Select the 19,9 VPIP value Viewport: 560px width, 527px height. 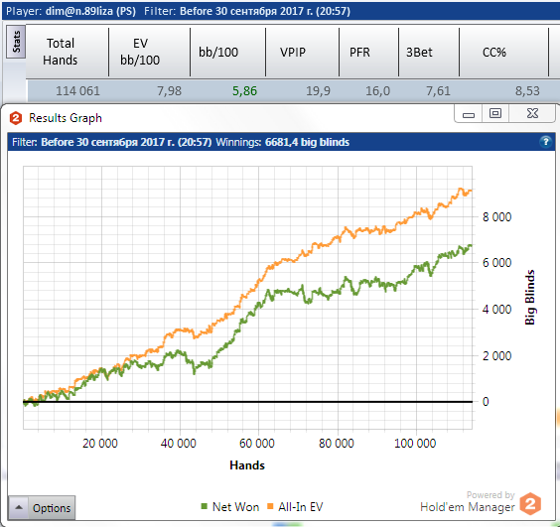coord(318,91)
